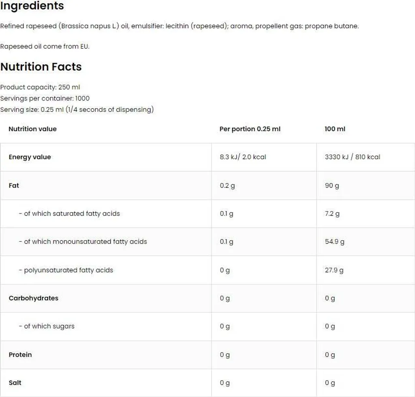
Task: Click 'of which saturated fatty acids' row
Action: tap(207, 214)
